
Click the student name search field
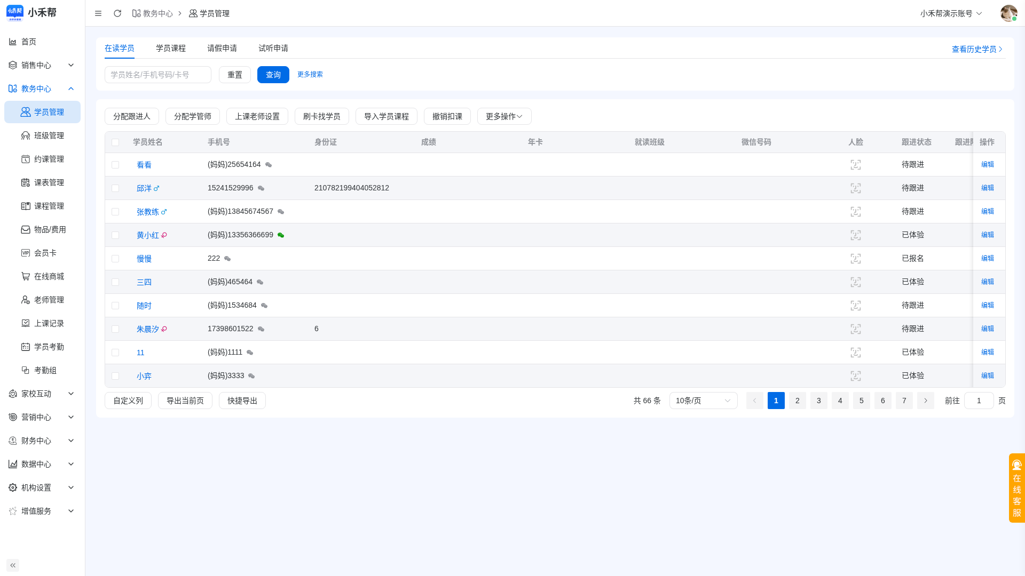[x=158, y=75]
